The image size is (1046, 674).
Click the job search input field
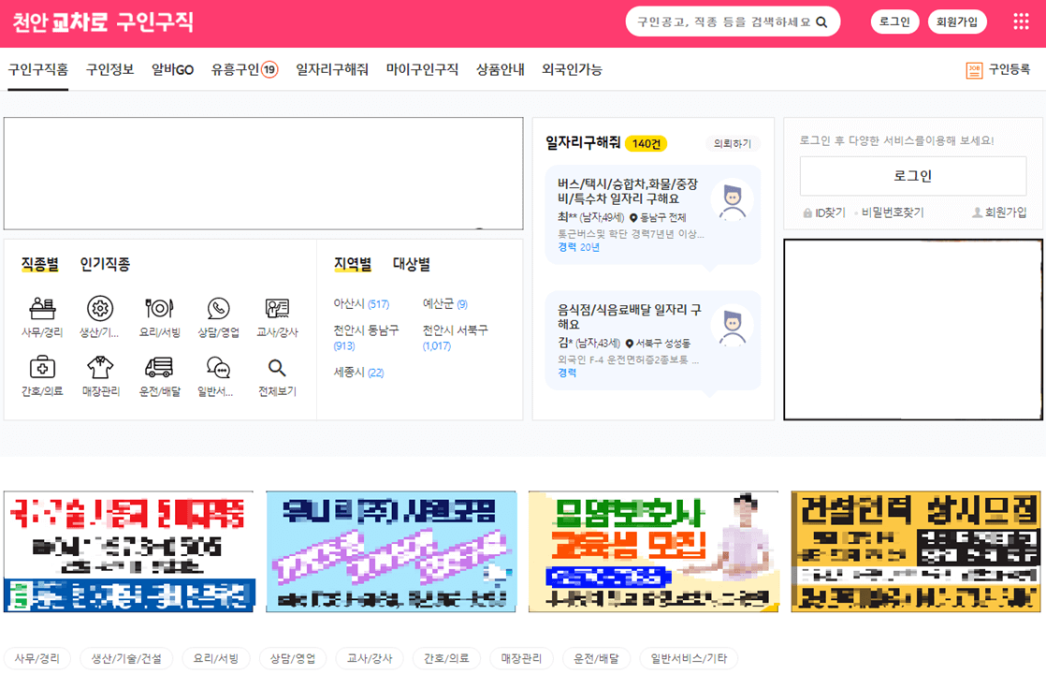(720, 21)
